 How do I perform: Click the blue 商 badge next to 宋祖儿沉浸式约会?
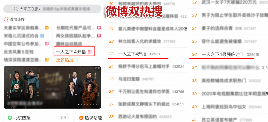42,36
